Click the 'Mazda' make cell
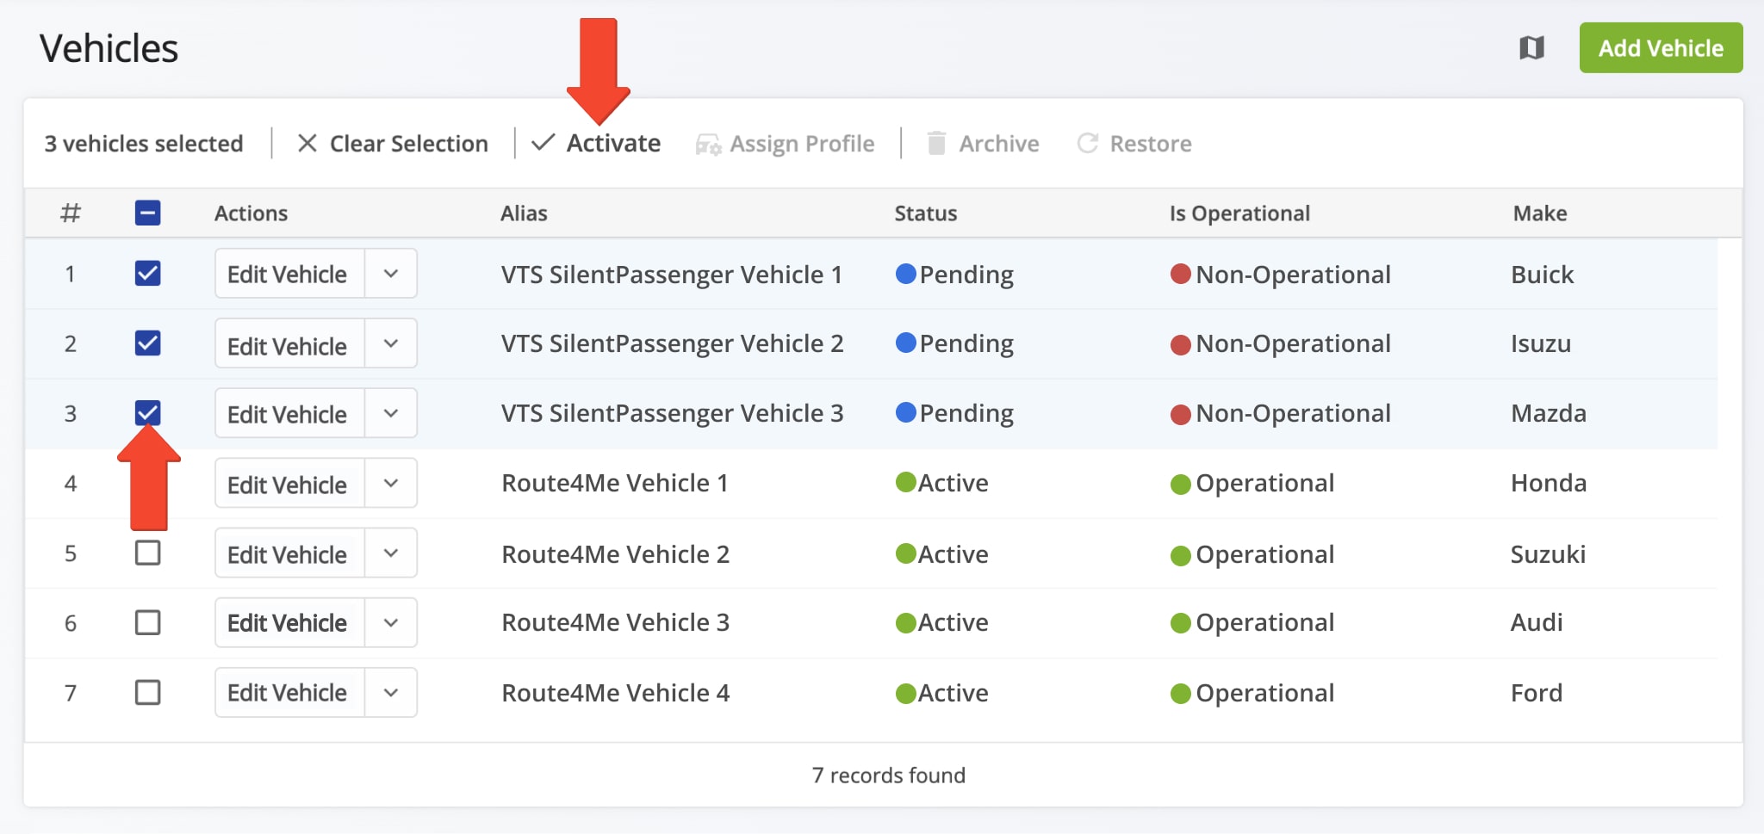The image size is (1764, 834). click(1549, 413)
